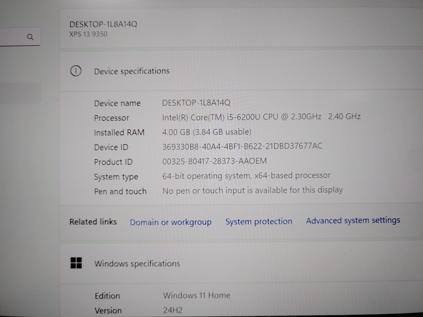Image resolution: width=423 pixels, height=317 pixels.
Task: Open the Domain or workgroup link
Action: point(171,222)
